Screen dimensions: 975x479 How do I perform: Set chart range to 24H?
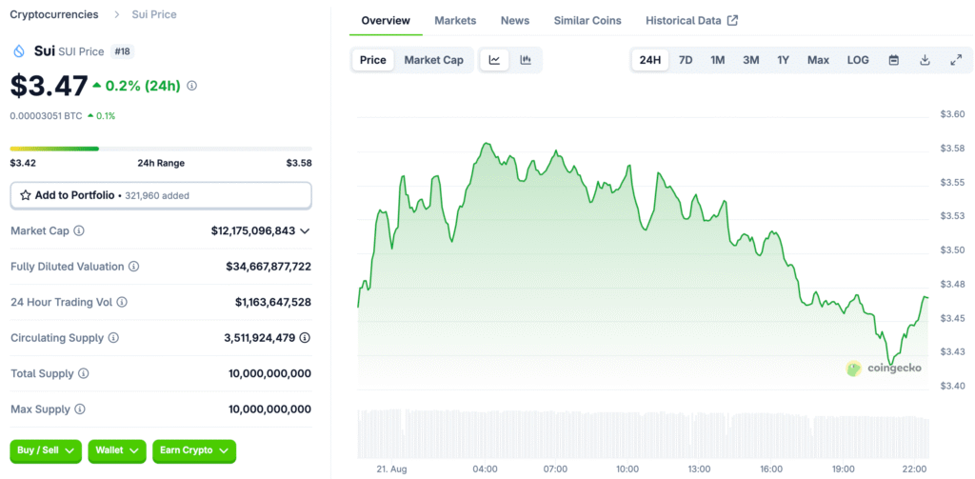click(649, 60)
